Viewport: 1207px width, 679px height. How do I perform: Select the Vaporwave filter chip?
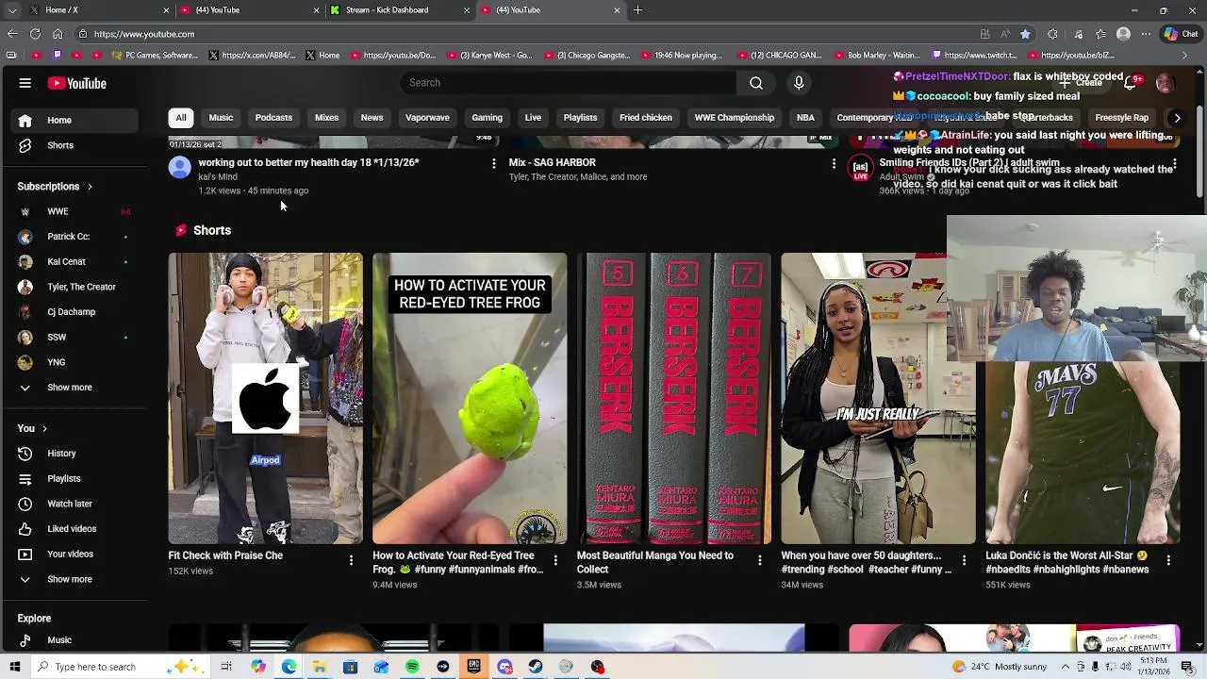click(x=427, y=118)
